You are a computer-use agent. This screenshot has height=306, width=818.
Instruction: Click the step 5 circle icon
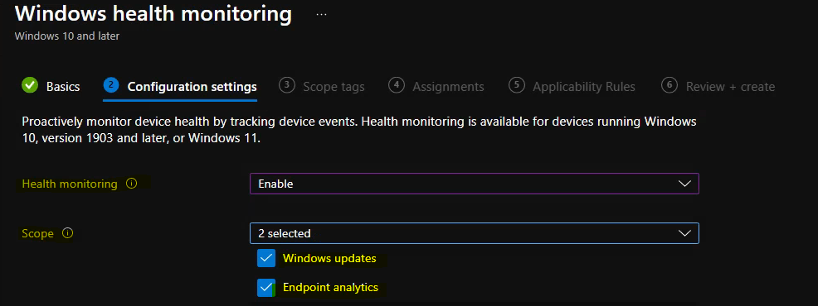point(517,85)
